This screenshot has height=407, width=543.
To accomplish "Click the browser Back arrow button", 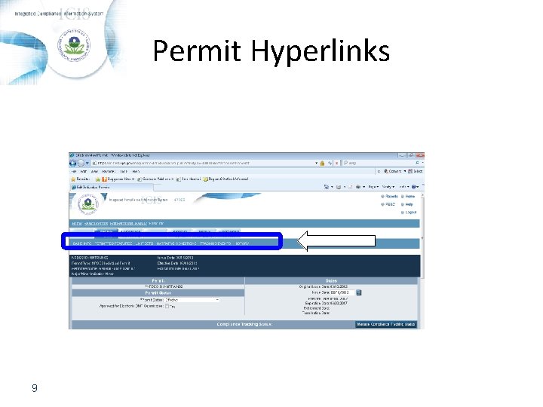I will (x=72, y=163).
